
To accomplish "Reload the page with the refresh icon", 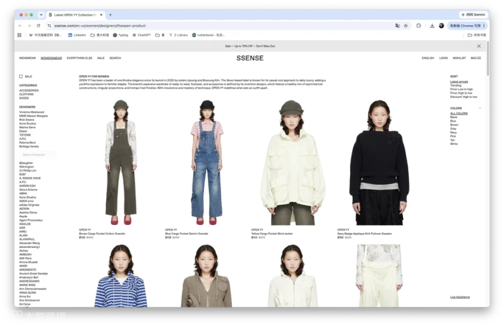I will tap(39, 26).
